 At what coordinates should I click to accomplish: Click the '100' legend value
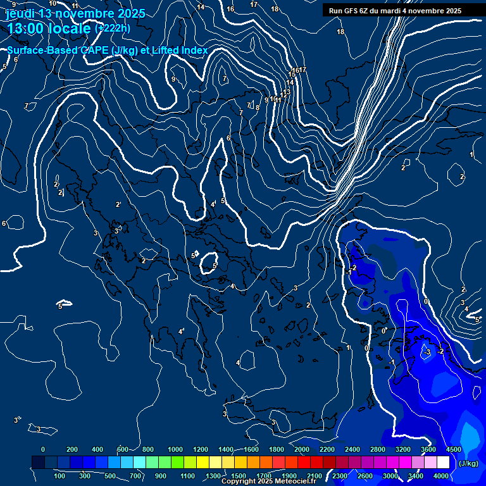(59, 476)
